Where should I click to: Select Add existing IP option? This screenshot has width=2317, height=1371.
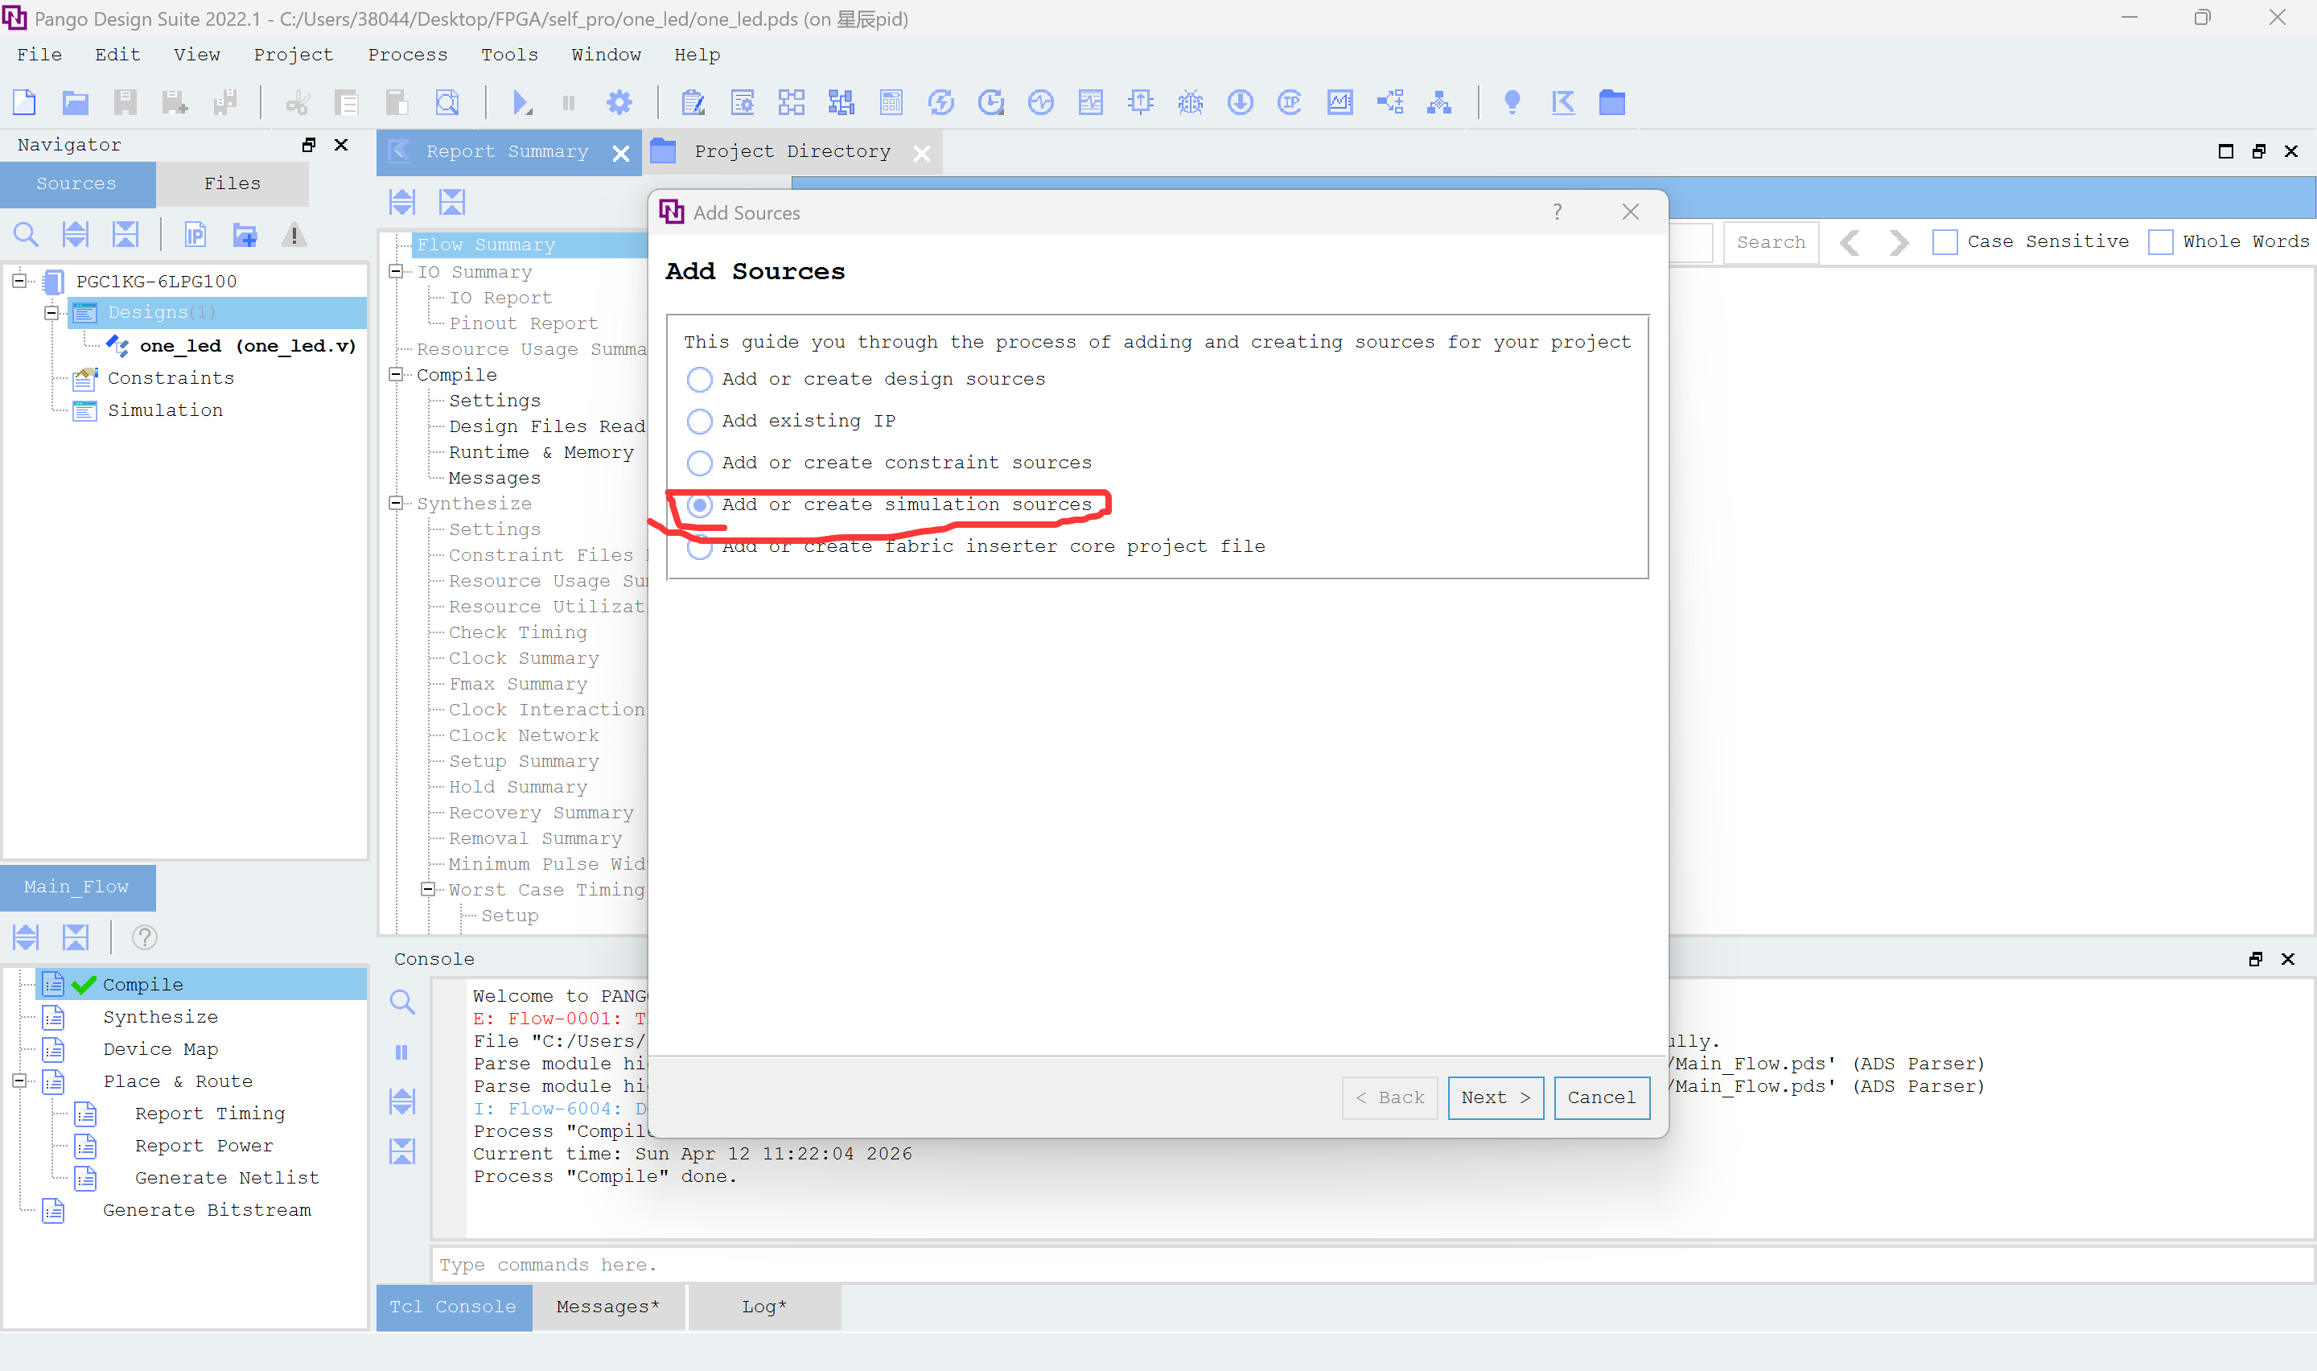pyautogui.click(x=700, y=422)
